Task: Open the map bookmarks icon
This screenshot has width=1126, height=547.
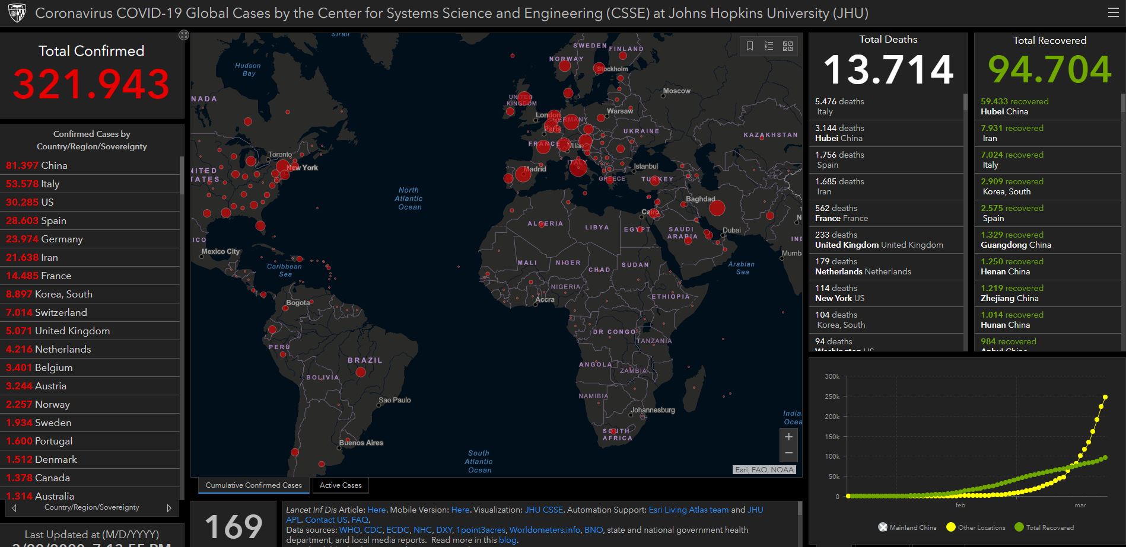Action: tap(750, 46)
